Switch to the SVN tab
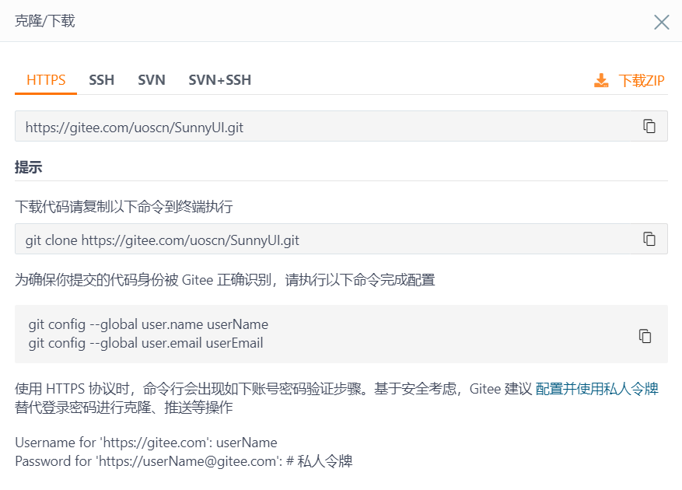Image resolution: width=682 pixels, height=490 pixels. 152,80
